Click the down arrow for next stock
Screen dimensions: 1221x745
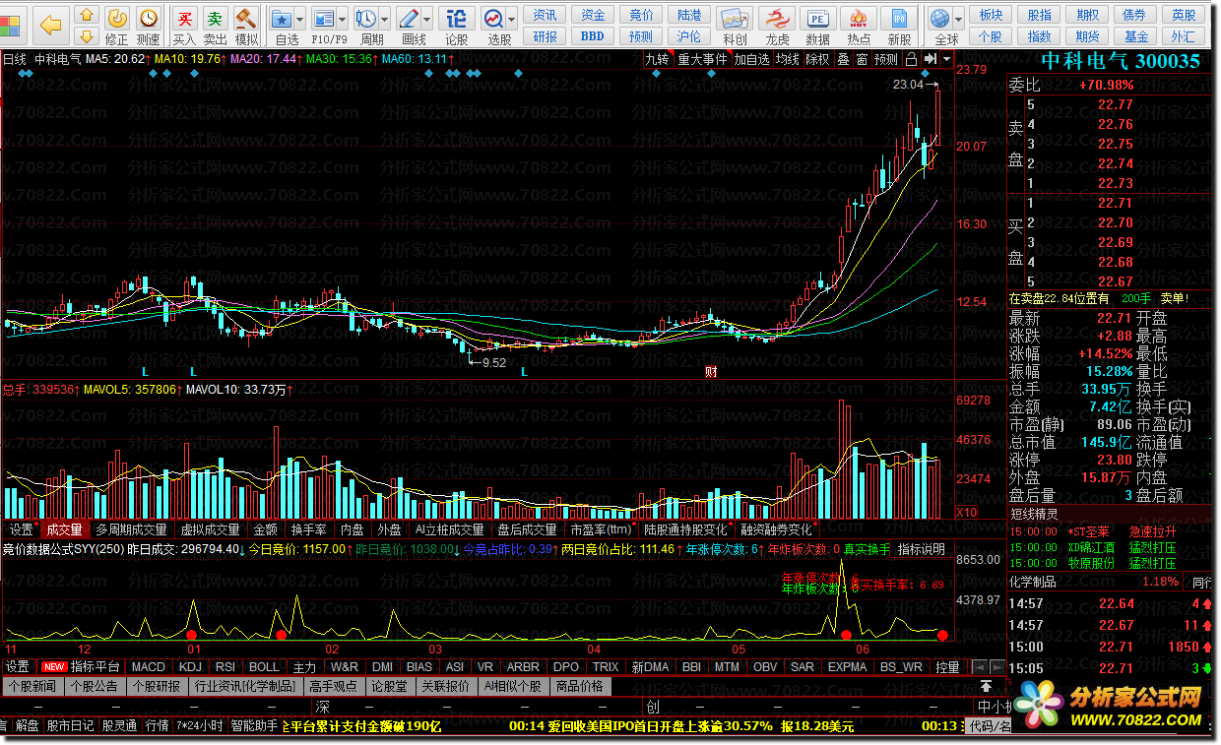pos(87,35)
